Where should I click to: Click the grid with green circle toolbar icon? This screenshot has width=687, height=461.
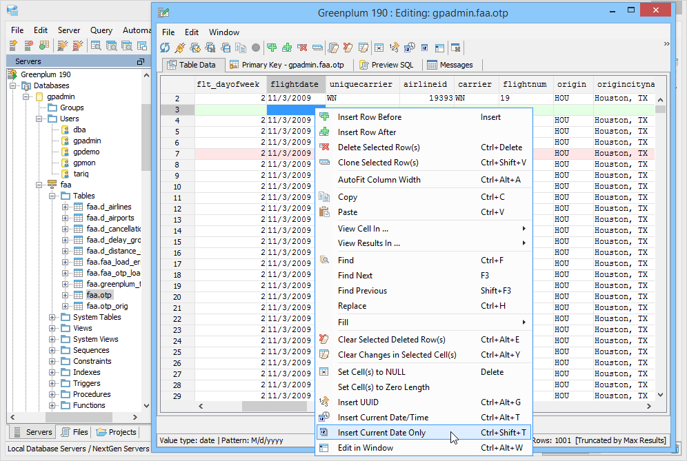[x=44, y=45]
